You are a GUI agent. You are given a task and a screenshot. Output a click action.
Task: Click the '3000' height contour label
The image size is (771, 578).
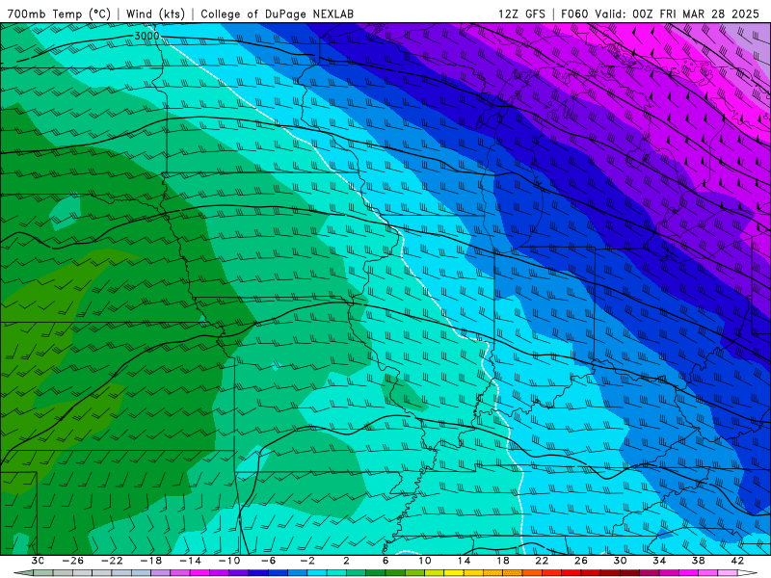coord(147,36)
